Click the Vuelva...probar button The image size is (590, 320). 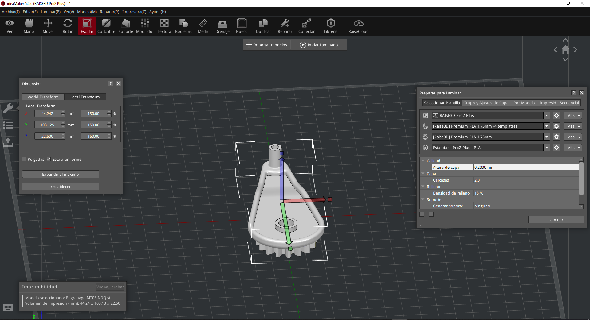coord(110,287)
